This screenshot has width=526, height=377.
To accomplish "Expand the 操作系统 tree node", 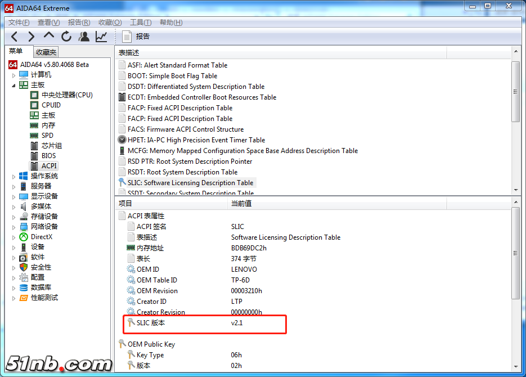I will tap(14, 176).
